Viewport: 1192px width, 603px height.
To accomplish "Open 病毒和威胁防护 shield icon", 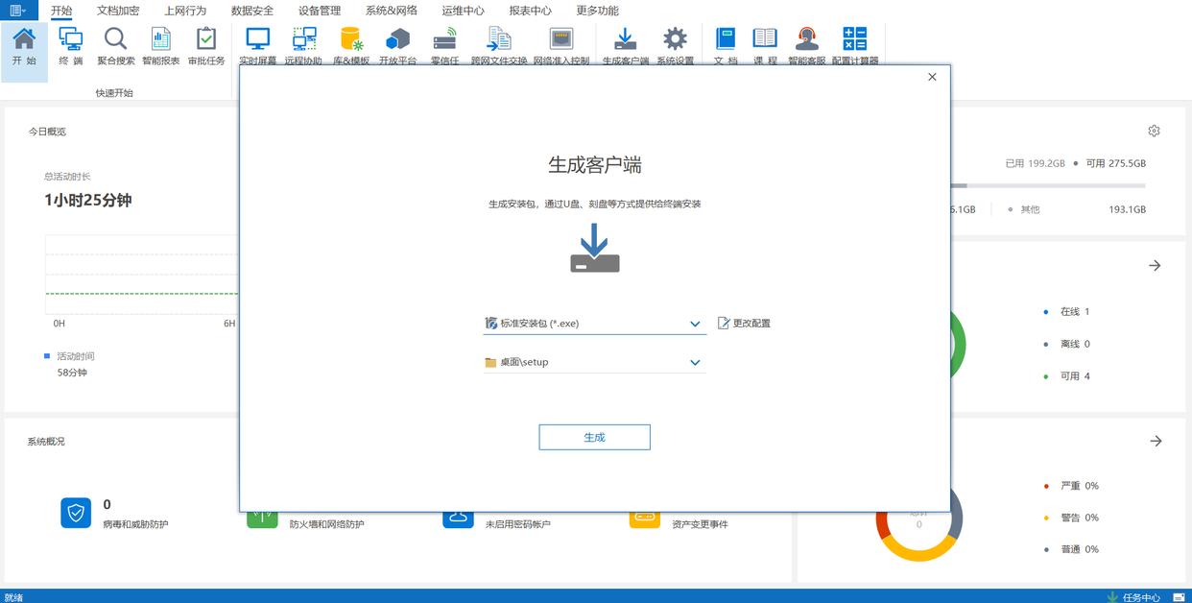I will click(x=76, y=513).
